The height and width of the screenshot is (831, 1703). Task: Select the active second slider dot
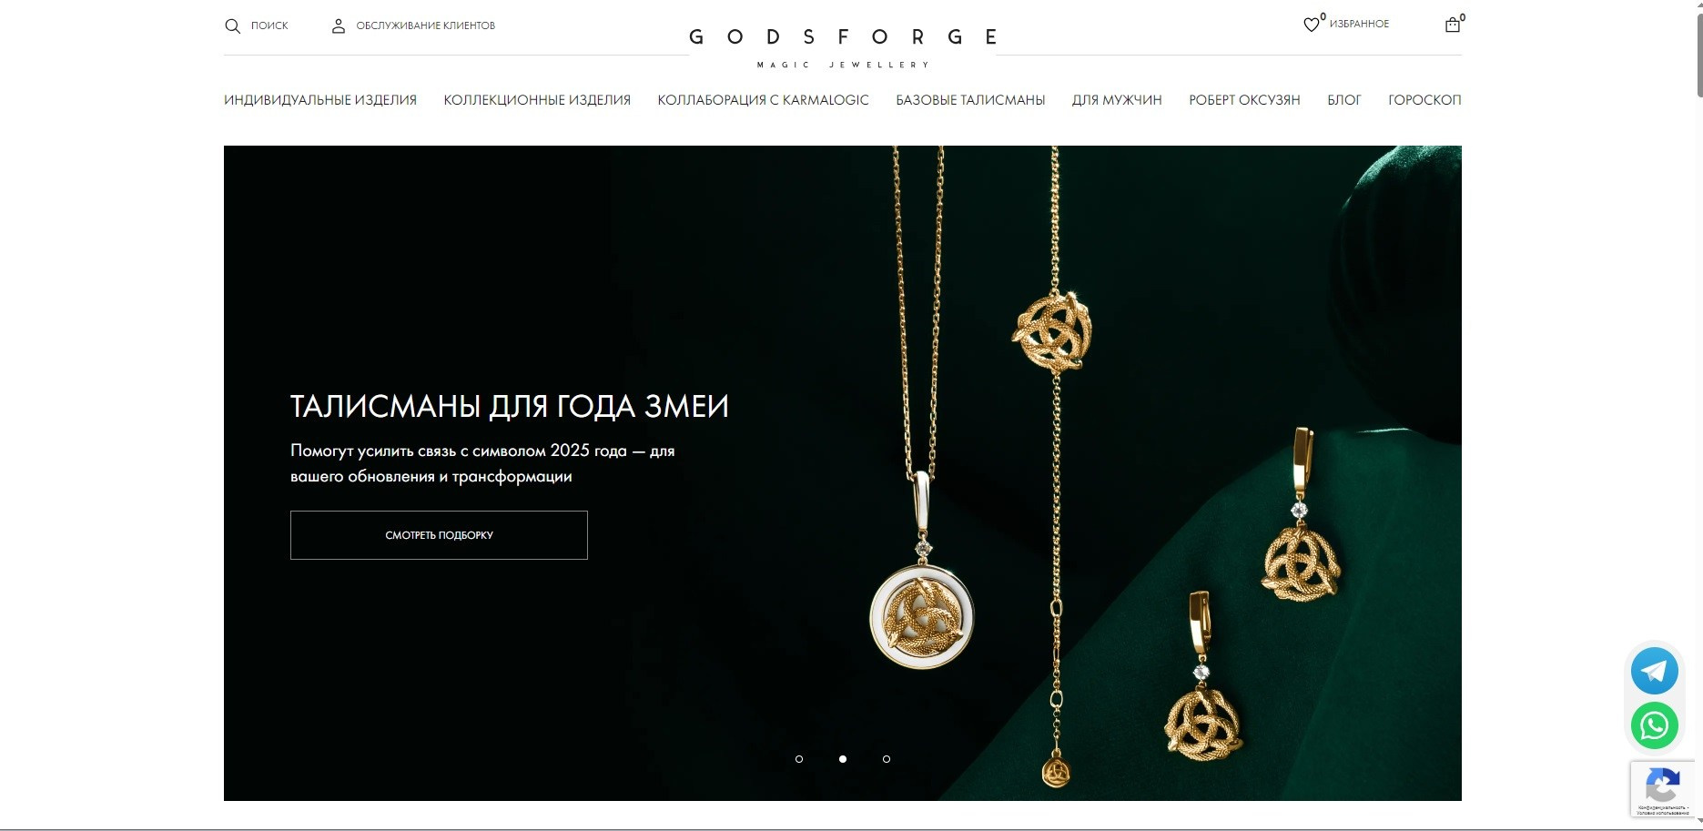(x=843, y=759)
